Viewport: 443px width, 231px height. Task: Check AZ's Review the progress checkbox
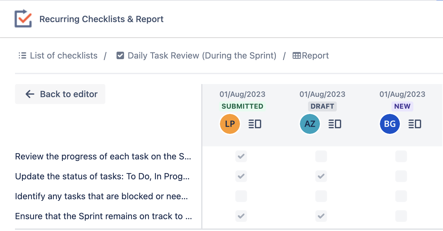321,156
